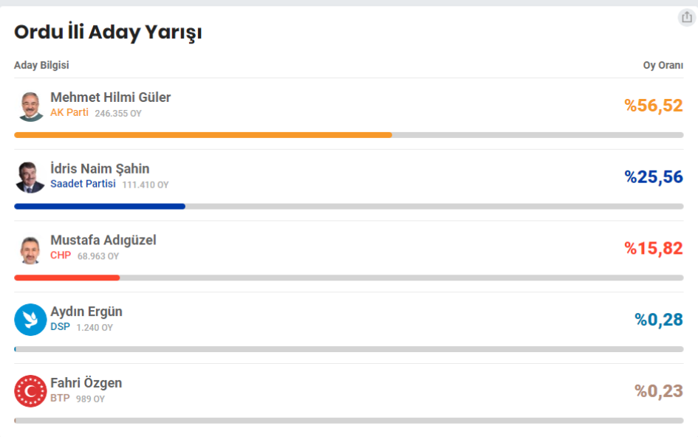
Task: Click the Aday Bilgisi column header
Action: coord(41,66)
